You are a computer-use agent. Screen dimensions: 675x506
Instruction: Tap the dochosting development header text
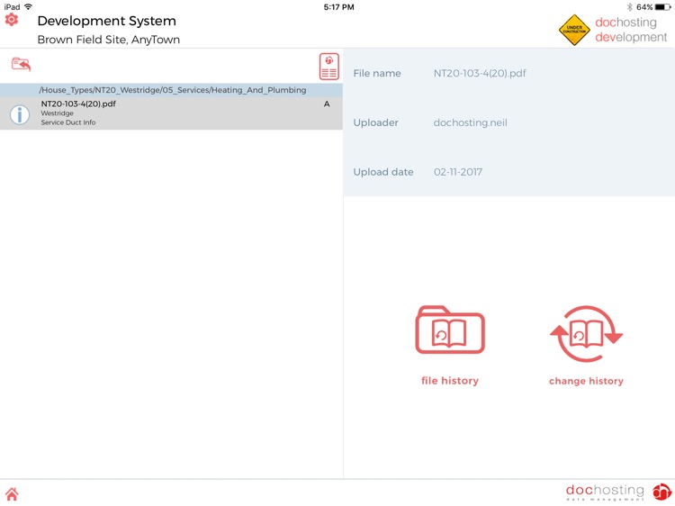tap(631, 30)
